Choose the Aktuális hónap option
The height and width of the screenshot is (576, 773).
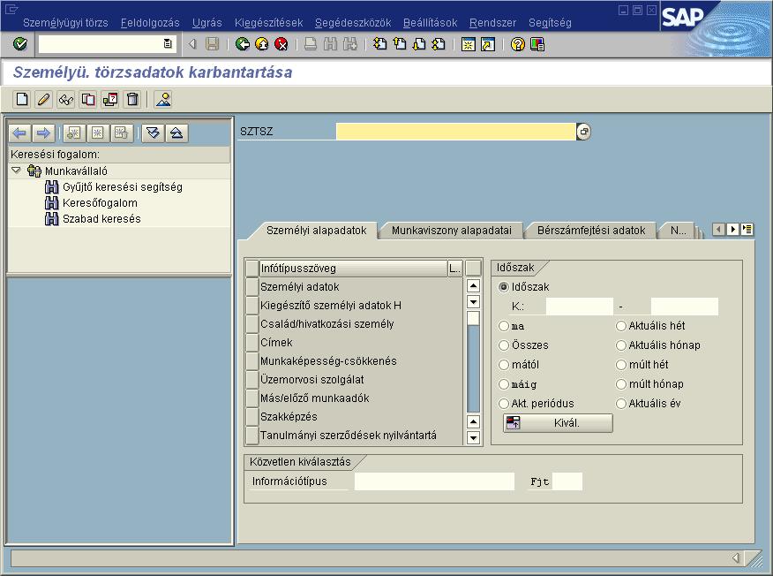pyautogui.click(x=620, y=345)
